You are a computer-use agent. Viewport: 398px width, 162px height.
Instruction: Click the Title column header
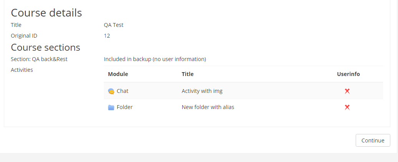(x=188, y=74)
